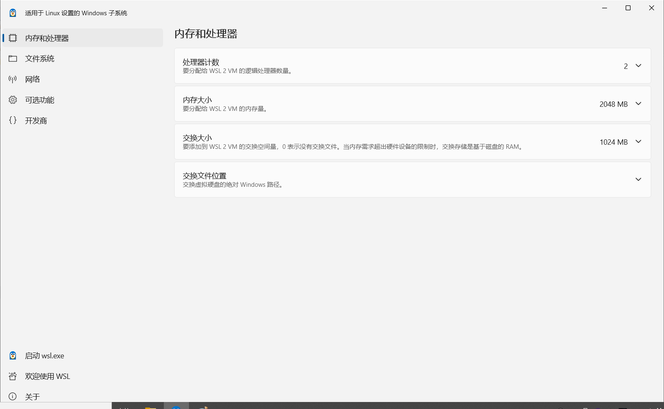Maximize the WSL settings window
Image resolution: width=664 pixels, height=409 pixels.
628,8
